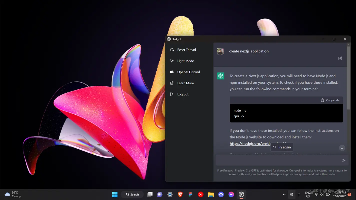This screenshot has height=200, width=356.
Task: Switch to Light Mode
Action: pyautogui.click(x=182, y=61)
